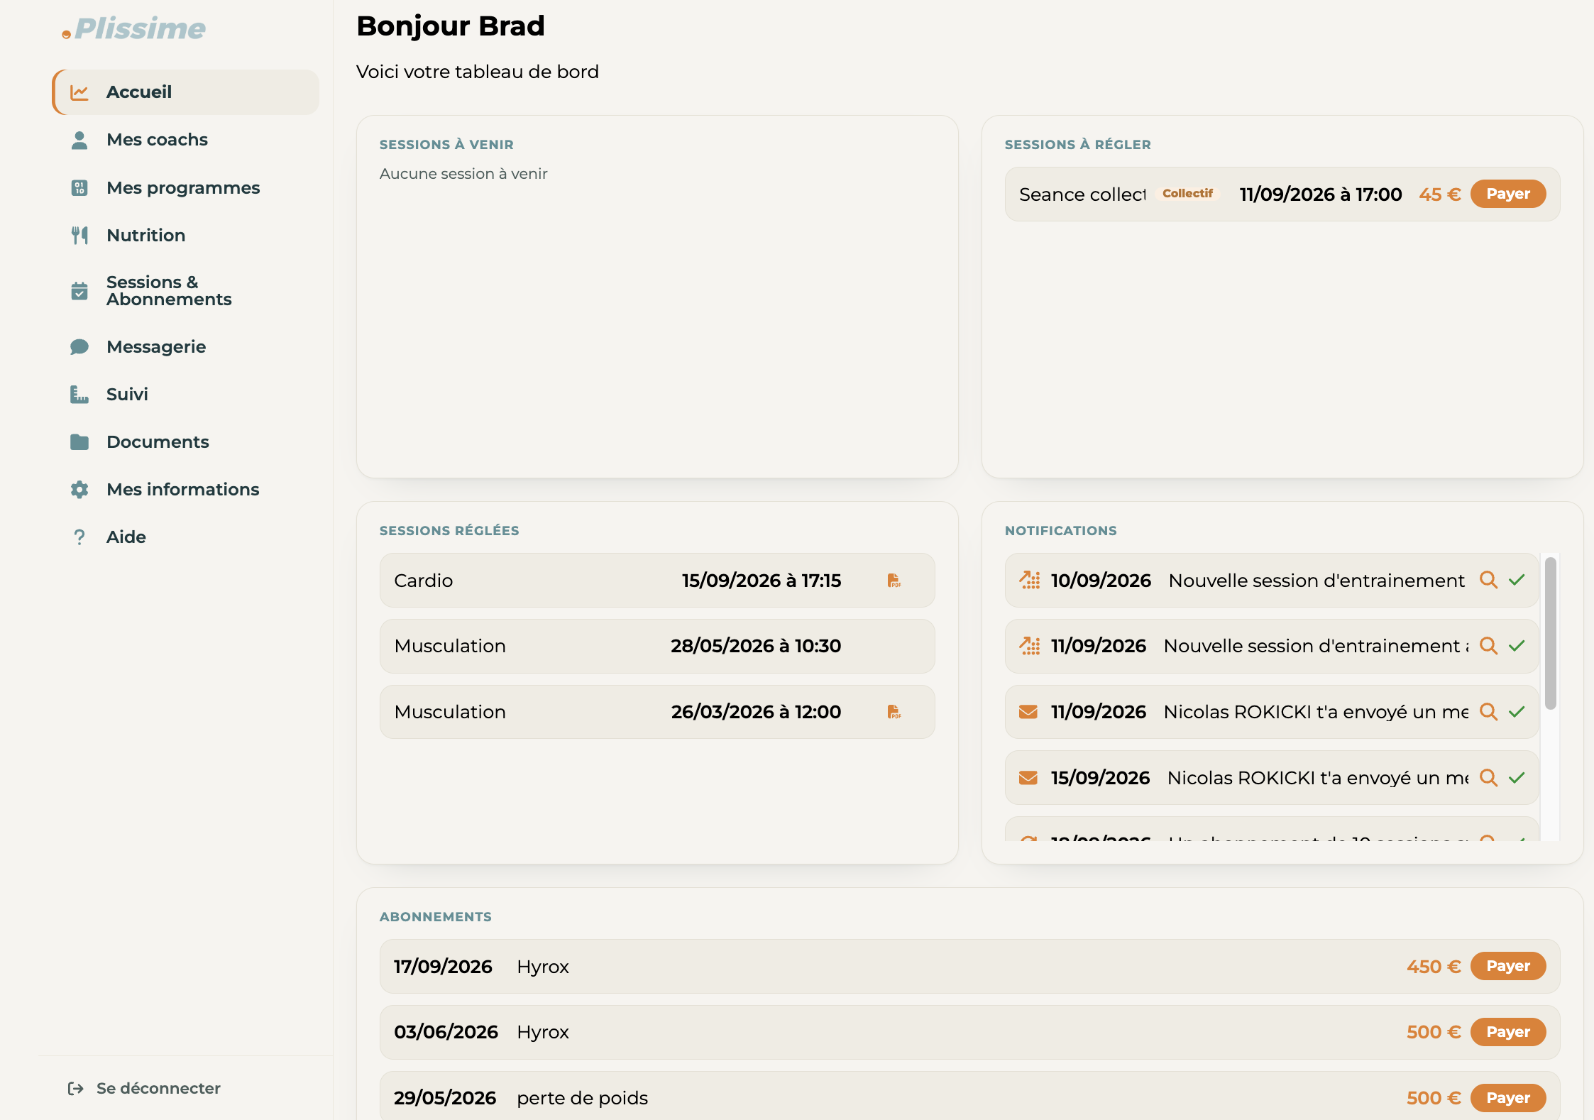Image resolution: width=1594 pixels, height=1120 pixels.
Task: Click 'Nouvelle session d'entrainement' text dated 10/09/2026
Action: click(1317, 581)
